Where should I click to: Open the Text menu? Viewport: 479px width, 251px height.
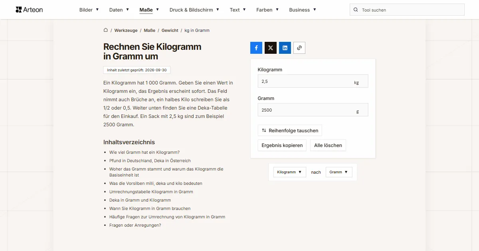pos(238,10)
